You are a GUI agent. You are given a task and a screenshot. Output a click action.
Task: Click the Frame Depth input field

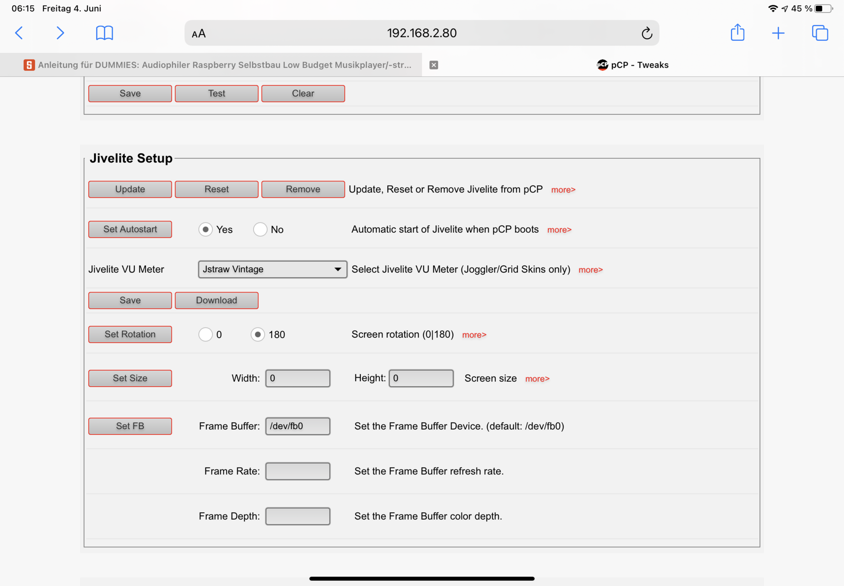pyautogui.click(x=298, y=516)
